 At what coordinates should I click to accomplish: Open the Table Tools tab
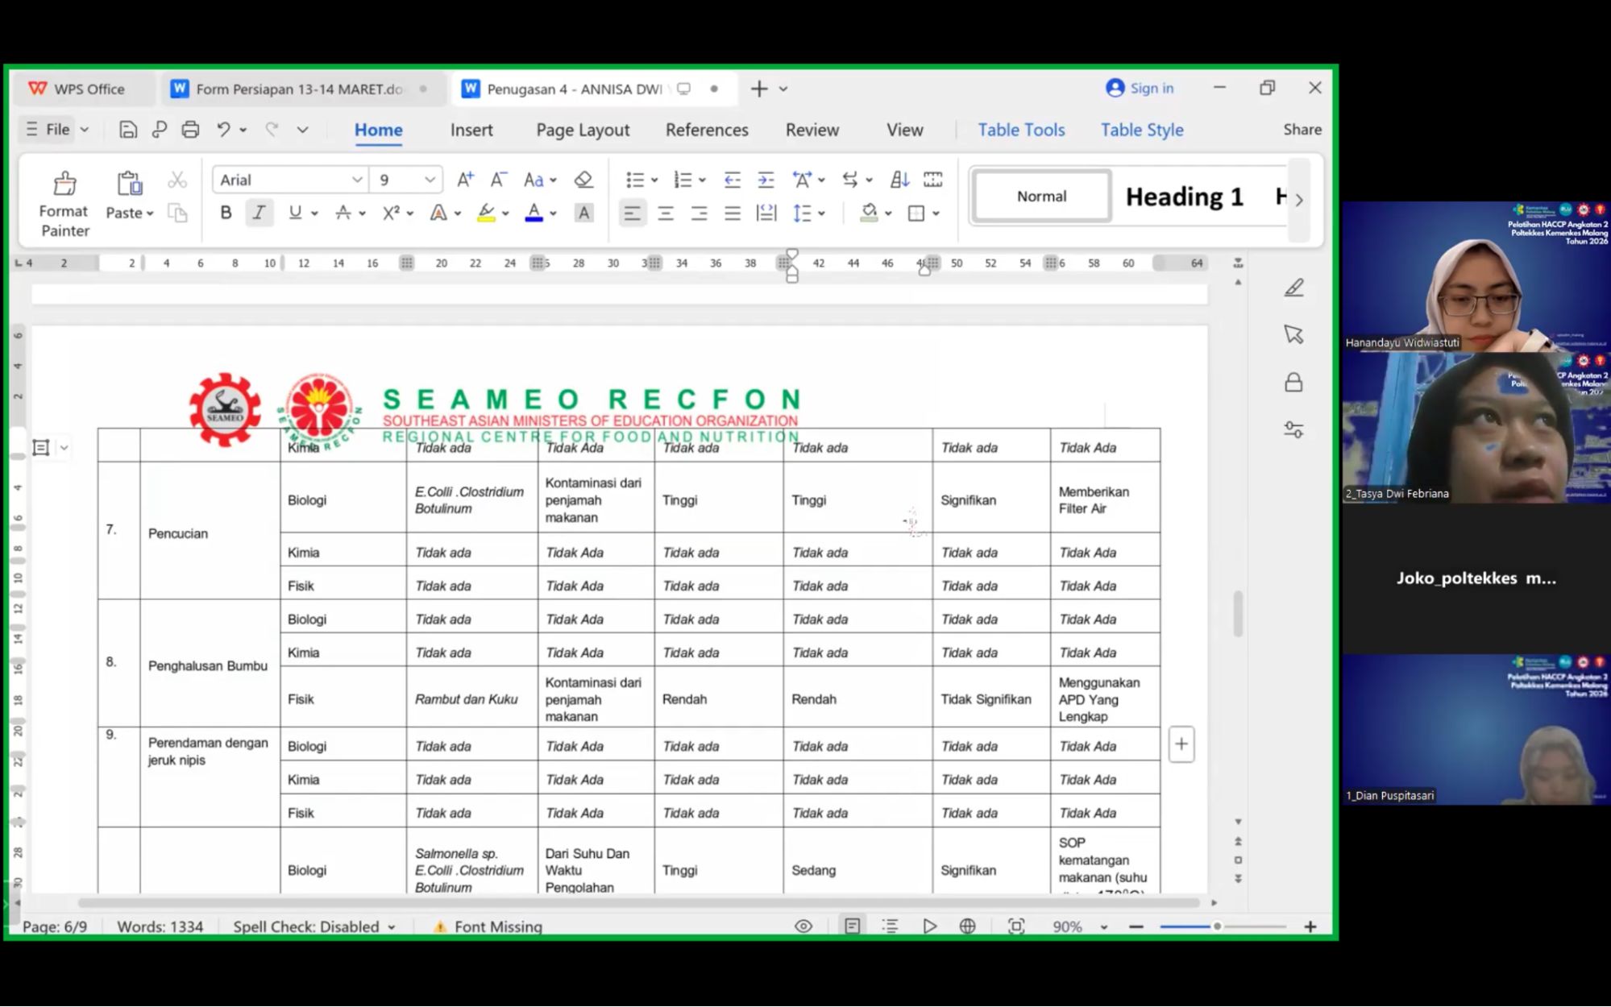point(1021,130)
